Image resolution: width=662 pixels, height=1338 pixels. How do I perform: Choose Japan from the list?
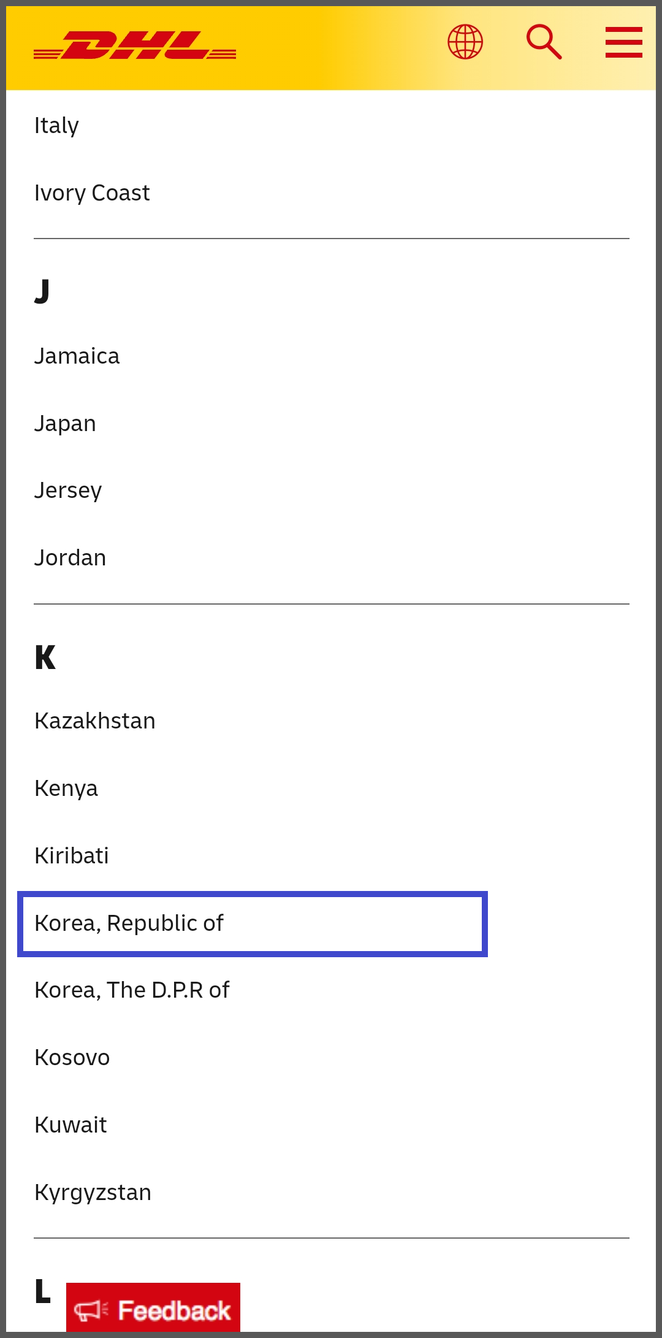pos(65,424)
